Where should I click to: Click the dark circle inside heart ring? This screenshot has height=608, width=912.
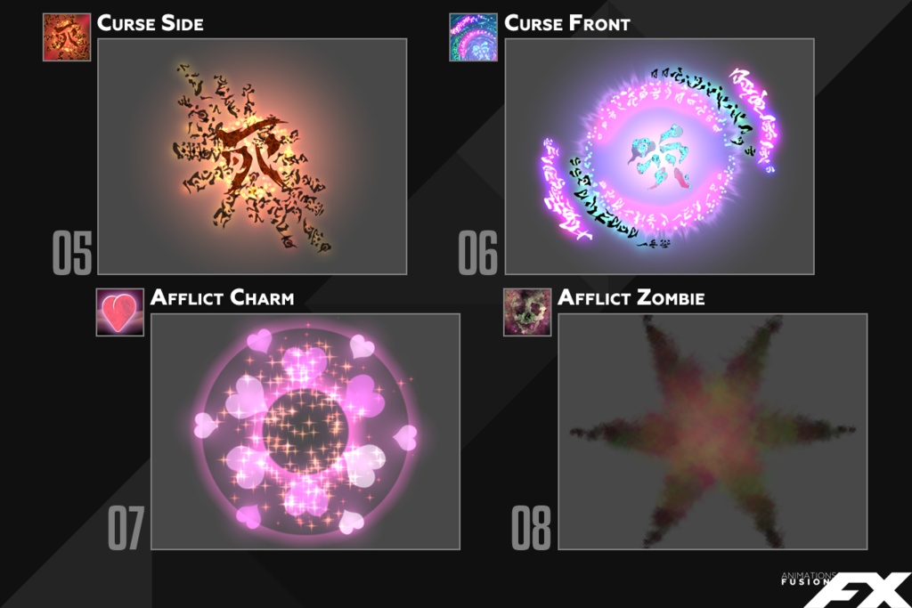305,431
